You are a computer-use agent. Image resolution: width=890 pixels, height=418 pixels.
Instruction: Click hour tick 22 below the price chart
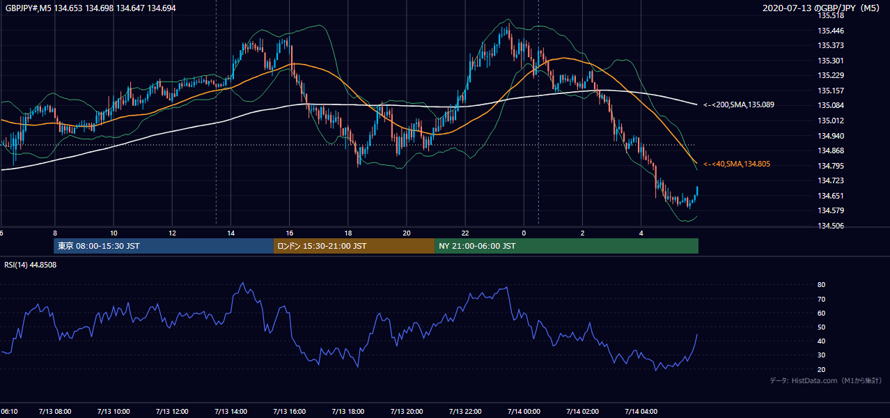tap(465, 233)
